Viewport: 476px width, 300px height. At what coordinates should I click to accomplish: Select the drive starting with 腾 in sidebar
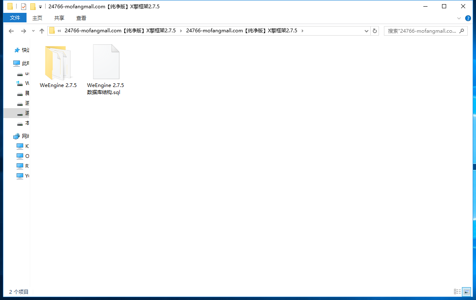pos(23,93)
